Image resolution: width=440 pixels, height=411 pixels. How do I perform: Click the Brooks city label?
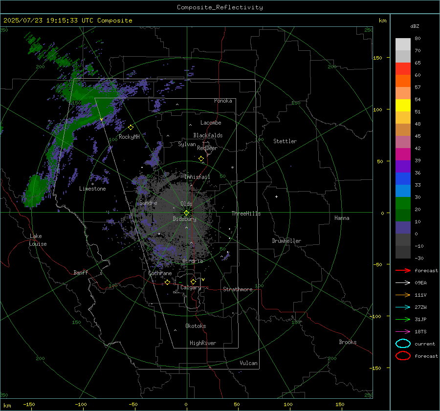pyautogui.click(x=348, y=342)
